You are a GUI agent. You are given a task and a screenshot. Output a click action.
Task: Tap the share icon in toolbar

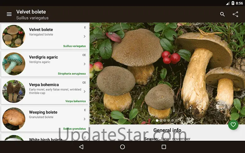coord(235,14)
